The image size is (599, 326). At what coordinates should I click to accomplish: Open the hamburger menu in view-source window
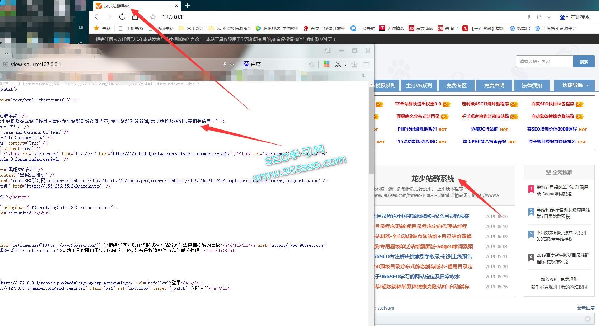[366, 65]
